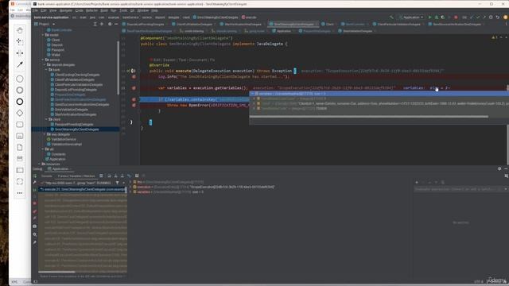
Task: Select the hand tool in modeler palette
Action: [20, 30]
